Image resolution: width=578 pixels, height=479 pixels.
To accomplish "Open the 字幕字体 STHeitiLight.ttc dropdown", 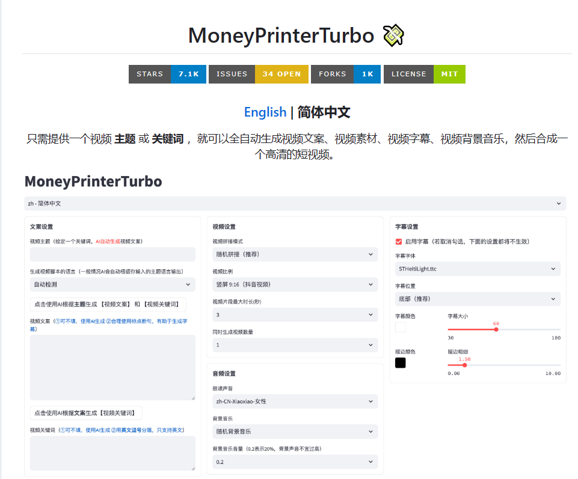I will [x=478, y=269].
